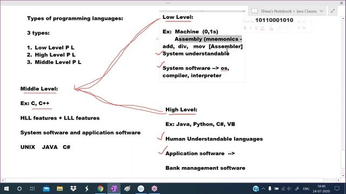Open the Get Help question mark tray icon
The image size is (346, 194).
tap(256, 189)
